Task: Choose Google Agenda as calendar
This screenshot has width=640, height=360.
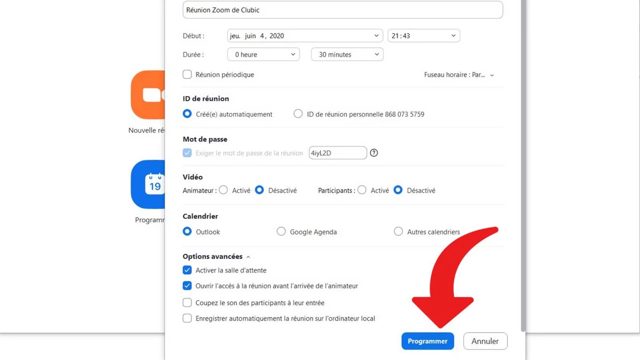Action: coord(281,232)
